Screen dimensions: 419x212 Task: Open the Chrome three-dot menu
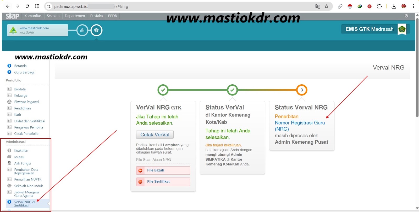click(x=414, y=6)
